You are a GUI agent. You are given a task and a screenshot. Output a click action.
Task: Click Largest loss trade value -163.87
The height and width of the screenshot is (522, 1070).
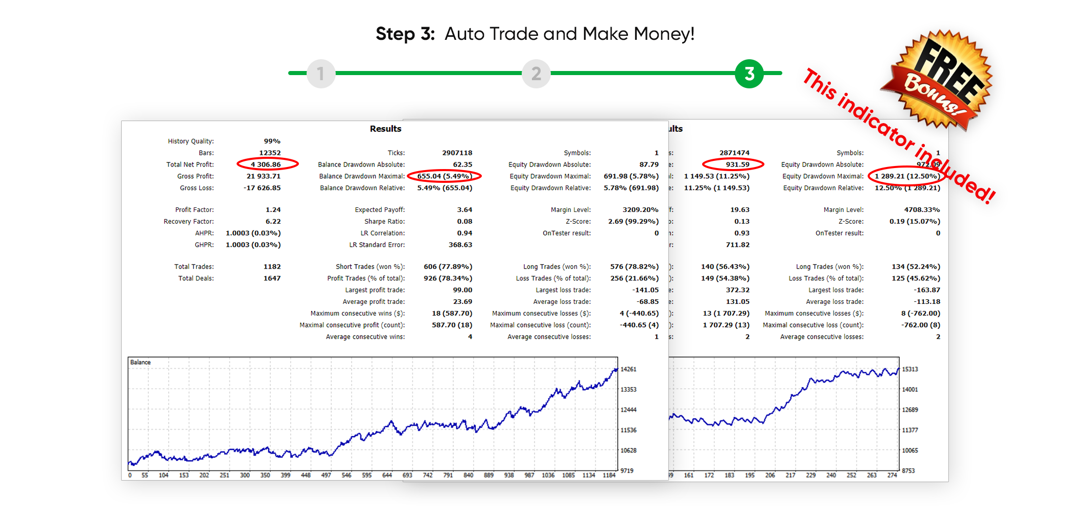(927, 290)
